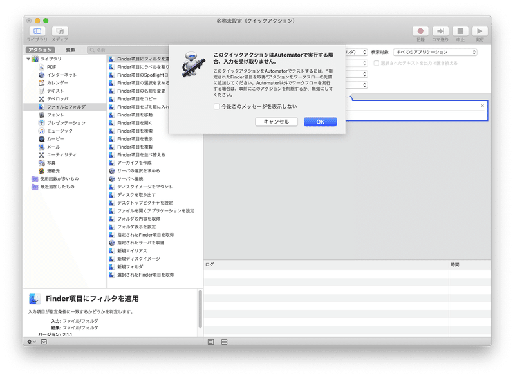Select the プレゼンテーション library category

65,123
